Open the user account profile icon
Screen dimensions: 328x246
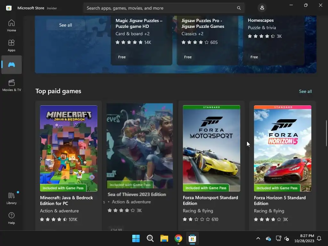tap(262, 8)
